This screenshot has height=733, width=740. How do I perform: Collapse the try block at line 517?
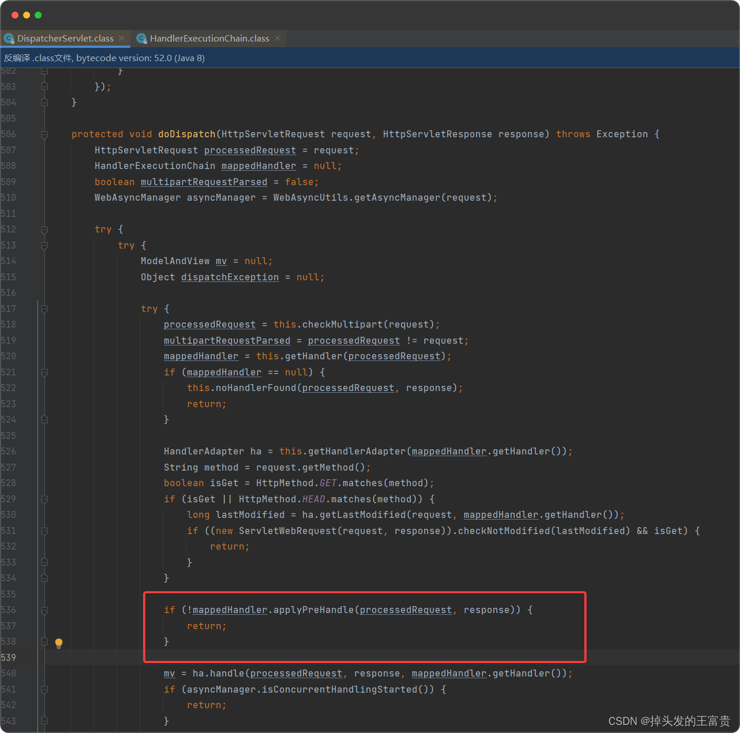[44, 309]
